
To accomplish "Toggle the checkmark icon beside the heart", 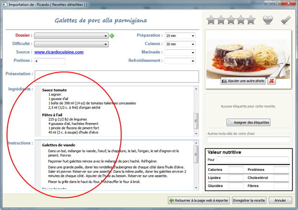I will click(285, 20).
